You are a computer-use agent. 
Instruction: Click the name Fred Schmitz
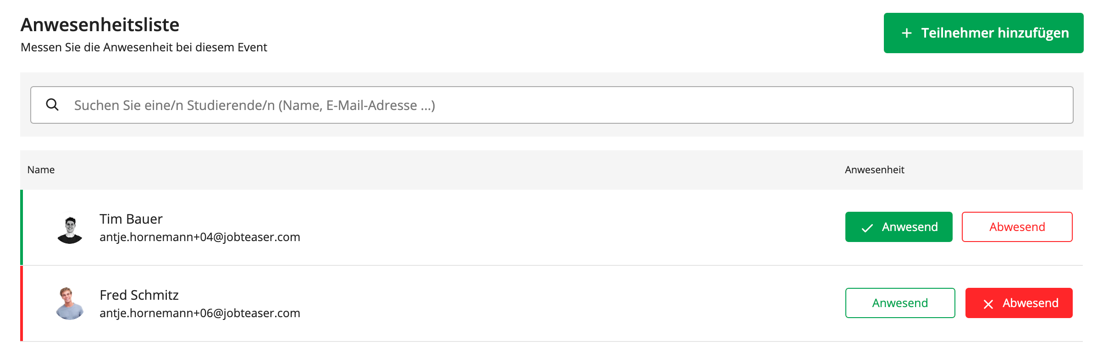point(139,295)
